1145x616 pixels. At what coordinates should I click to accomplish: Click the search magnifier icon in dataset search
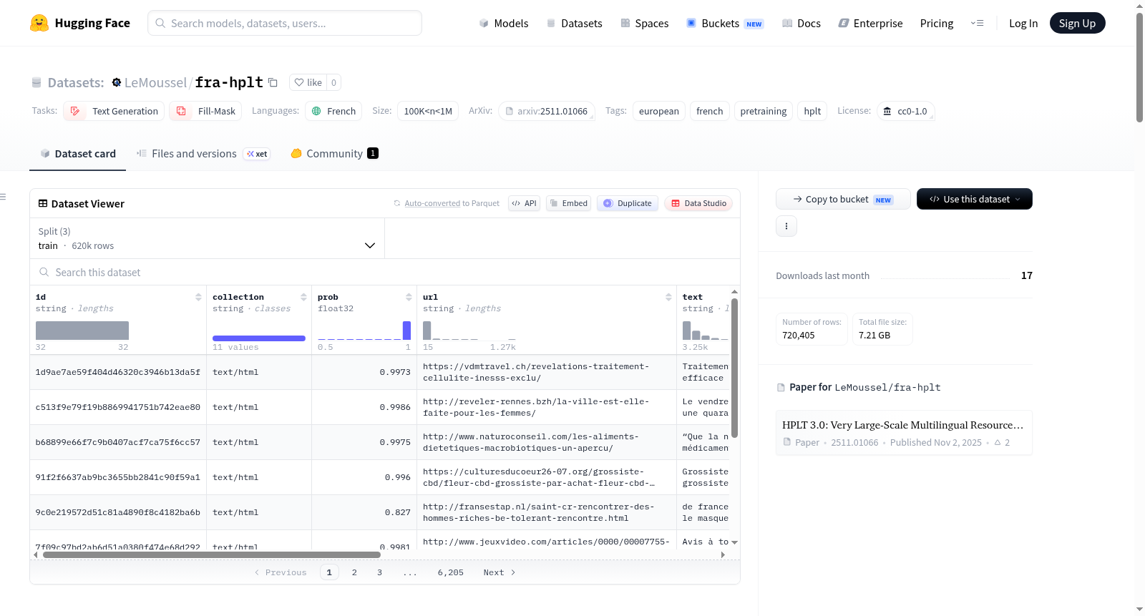[44, 272]
